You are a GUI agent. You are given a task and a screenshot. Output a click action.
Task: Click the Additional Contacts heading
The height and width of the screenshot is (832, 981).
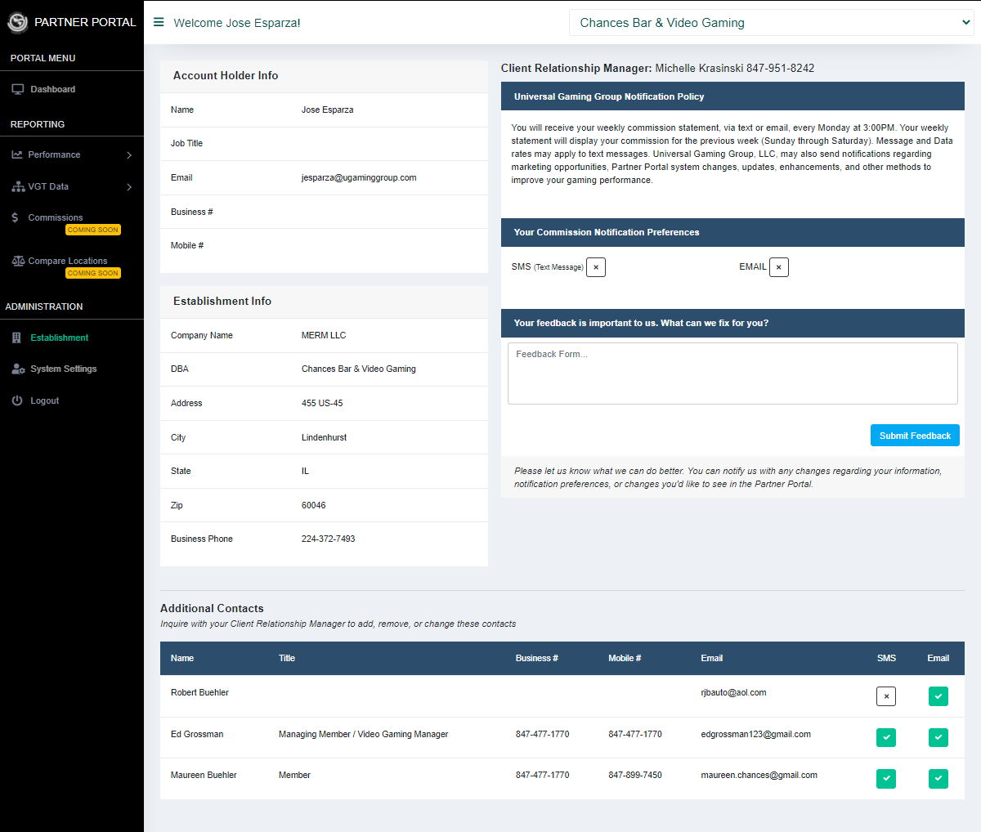click(x=212, y=608)
